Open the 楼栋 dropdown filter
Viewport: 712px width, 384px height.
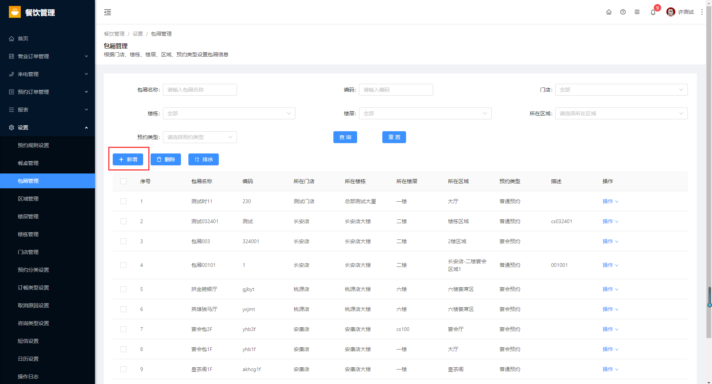(229, 113)
